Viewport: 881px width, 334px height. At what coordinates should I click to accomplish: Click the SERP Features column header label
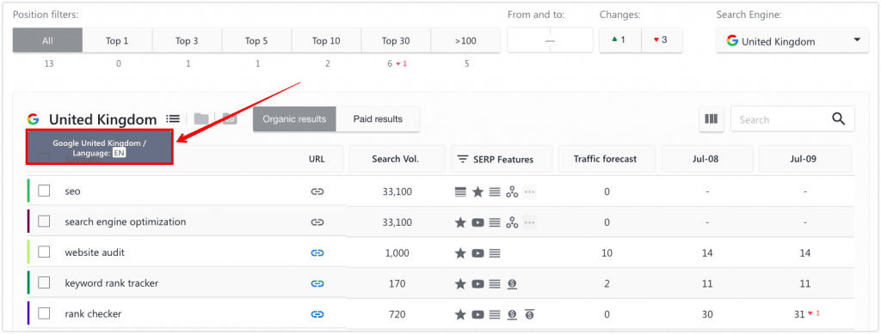click(x=504, y=159)
